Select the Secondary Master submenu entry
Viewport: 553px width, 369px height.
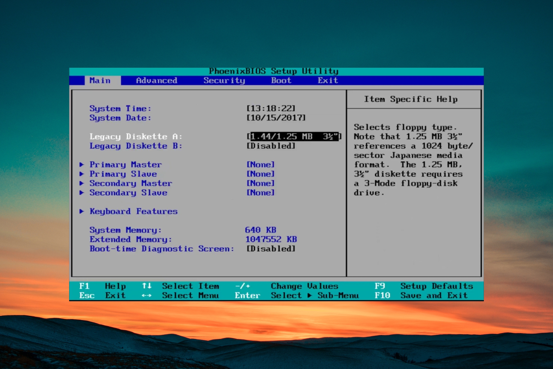click(x=131, y=183)
